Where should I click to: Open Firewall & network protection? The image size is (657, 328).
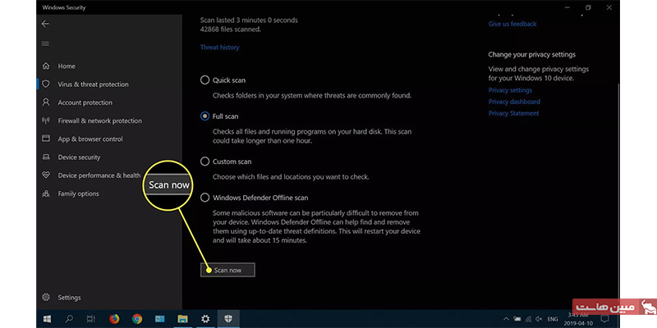pos(99,121)
